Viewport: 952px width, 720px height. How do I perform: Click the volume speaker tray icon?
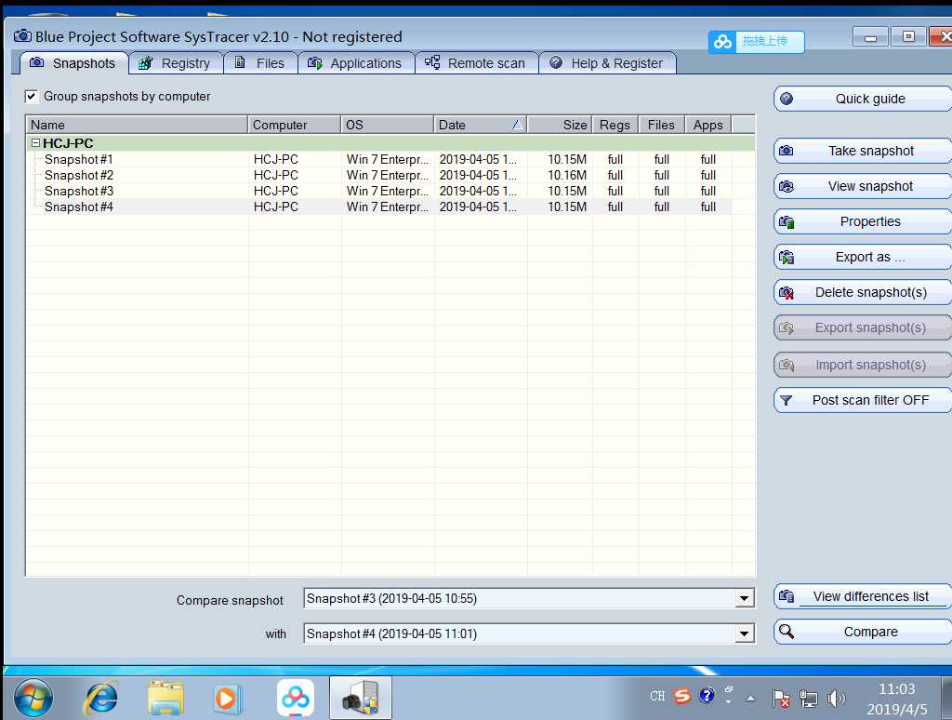pos(836,699)
